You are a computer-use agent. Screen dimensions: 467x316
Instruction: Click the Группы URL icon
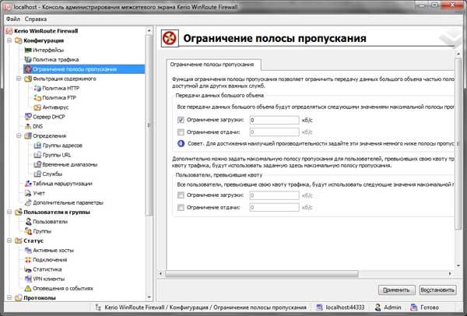coord(37,155)
